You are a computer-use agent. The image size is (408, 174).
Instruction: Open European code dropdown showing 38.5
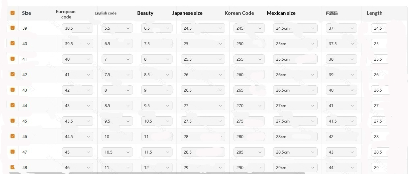pos(78,28)
